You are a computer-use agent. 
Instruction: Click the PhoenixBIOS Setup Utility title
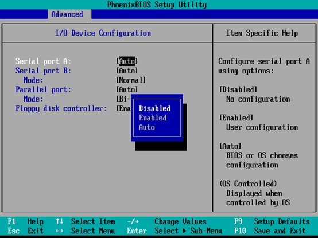(x=157, y=5)
